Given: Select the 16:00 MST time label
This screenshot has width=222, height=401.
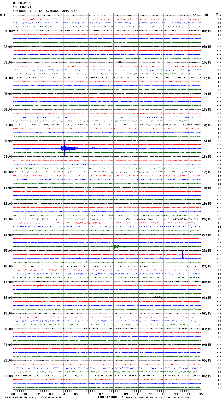Looking at the screenshot, I should pos(8,266).
